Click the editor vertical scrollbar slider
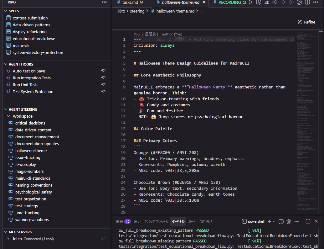 point(321,32)
